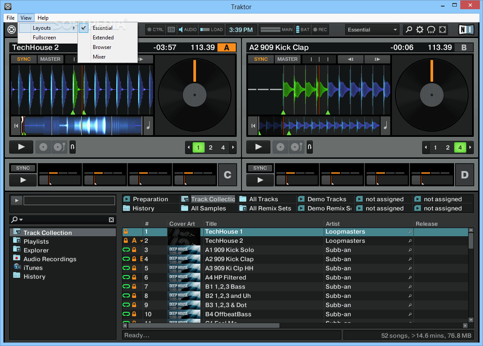This screenshot has width=483, height=346.
Task: Toggle the REC recording indicator
Action: [x=320, y=30]
